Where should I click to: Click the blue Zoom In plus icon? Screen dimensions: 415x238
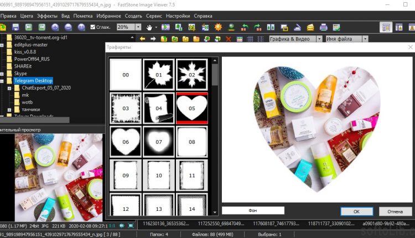(55, 27)
